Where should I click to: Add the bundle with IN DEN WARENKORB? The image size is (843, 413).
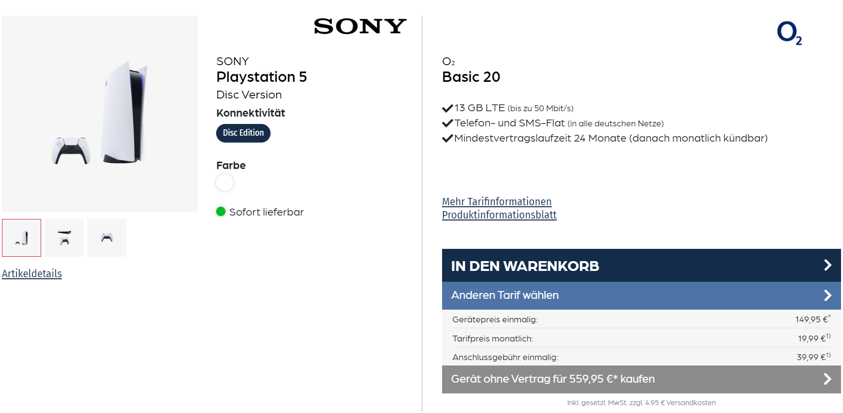click(x=525, y=265)
